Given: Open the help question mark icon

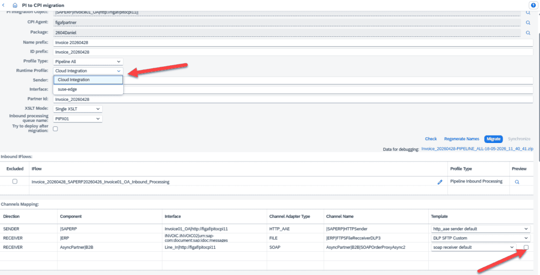Looking at the screenshot, I should pos(532,5).
